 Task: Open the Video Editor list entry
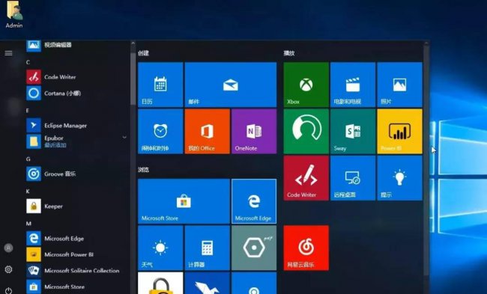pos(78,46)
